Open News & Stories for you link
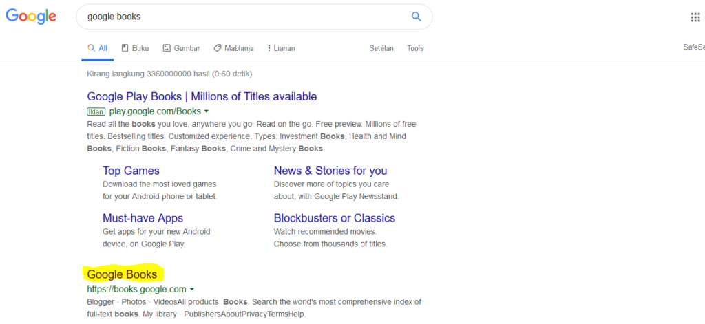Image resolution: width=705 pixels, height=324 pixels. [330, 171]
